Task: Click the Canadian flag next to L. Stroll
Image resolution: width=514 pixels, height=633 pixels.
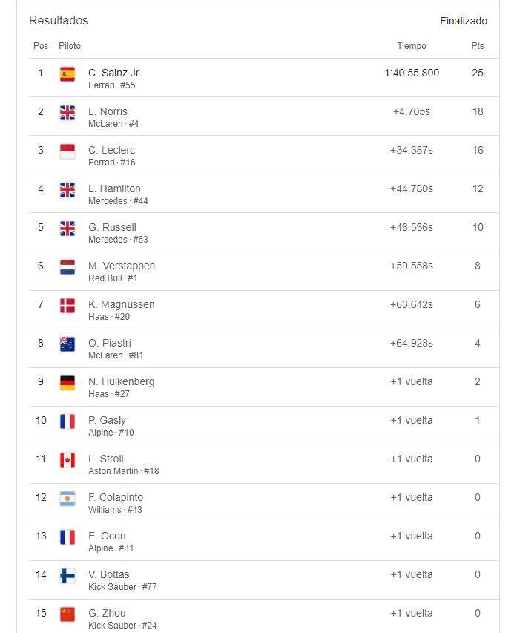Action: tap(67, 460)
